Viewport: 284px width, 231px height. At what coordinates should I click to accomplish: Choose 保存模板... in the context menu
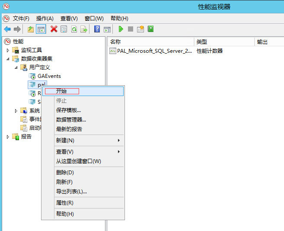pyautogui.click(x=83, y=110)
